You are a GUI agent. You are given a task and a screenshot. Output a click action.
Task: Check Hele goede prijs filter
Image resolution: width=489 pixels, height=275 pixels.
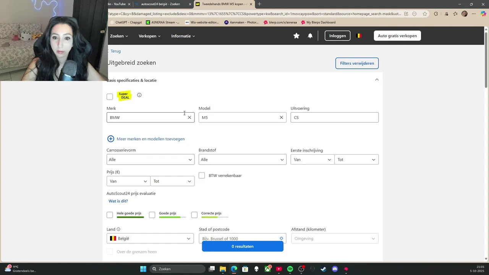[x=110, y=215]
